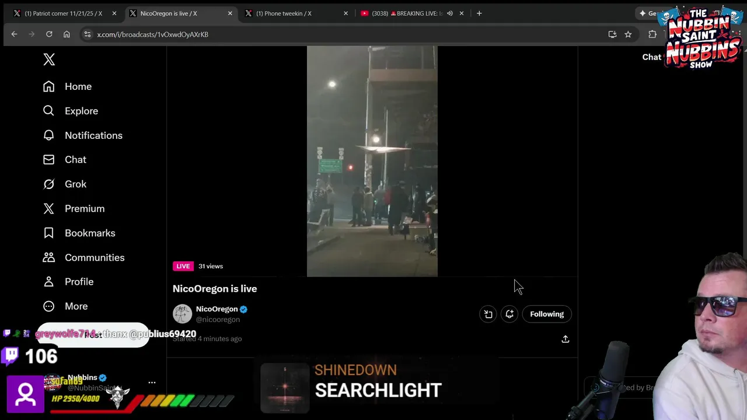Click the repost icon beside Following
Screen dimensions: 747x420
pyautogui.click(x=488, y=314)
